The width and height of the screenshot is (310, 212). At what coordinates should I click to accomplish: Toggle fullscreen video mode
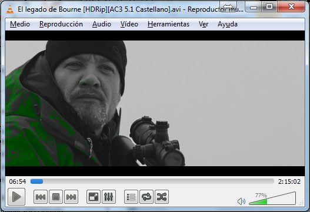pos(94,197)
